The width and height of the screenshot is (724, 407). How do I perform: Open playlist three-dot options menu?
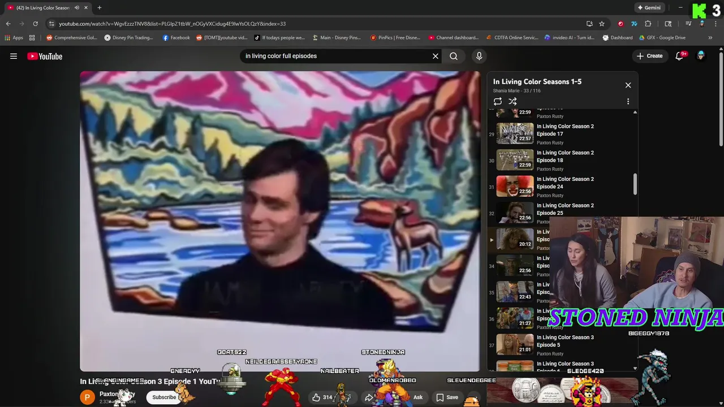point(628,102)
